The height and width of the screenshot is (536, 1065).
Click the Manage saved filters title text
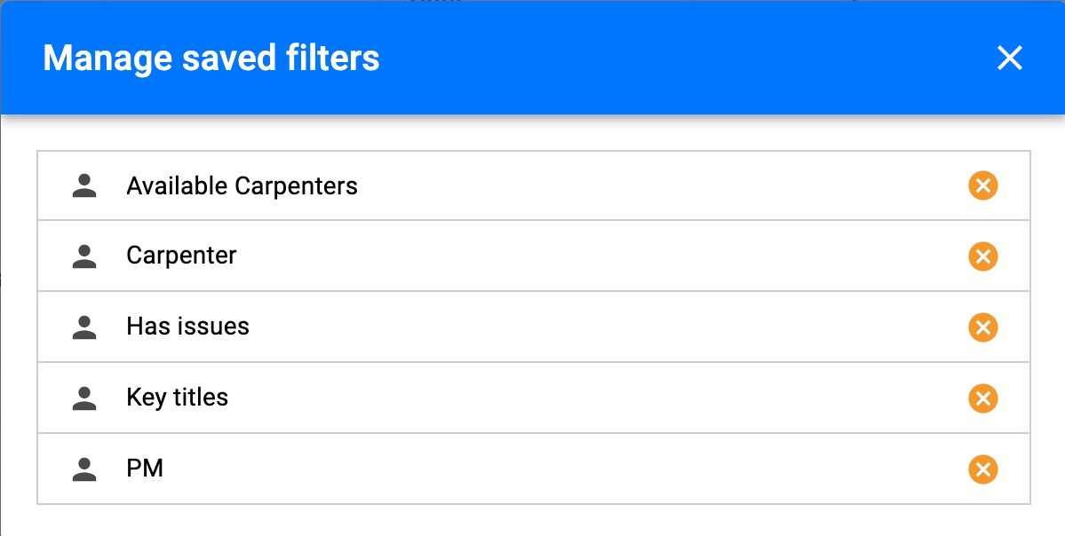coord(211,59)
